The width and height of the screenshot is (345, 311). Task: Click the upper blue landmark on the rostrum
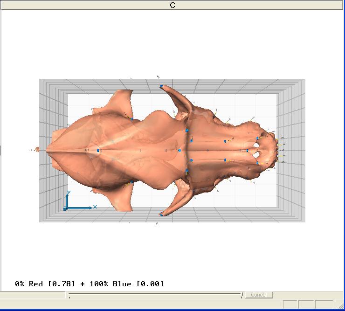click(225, 140)
